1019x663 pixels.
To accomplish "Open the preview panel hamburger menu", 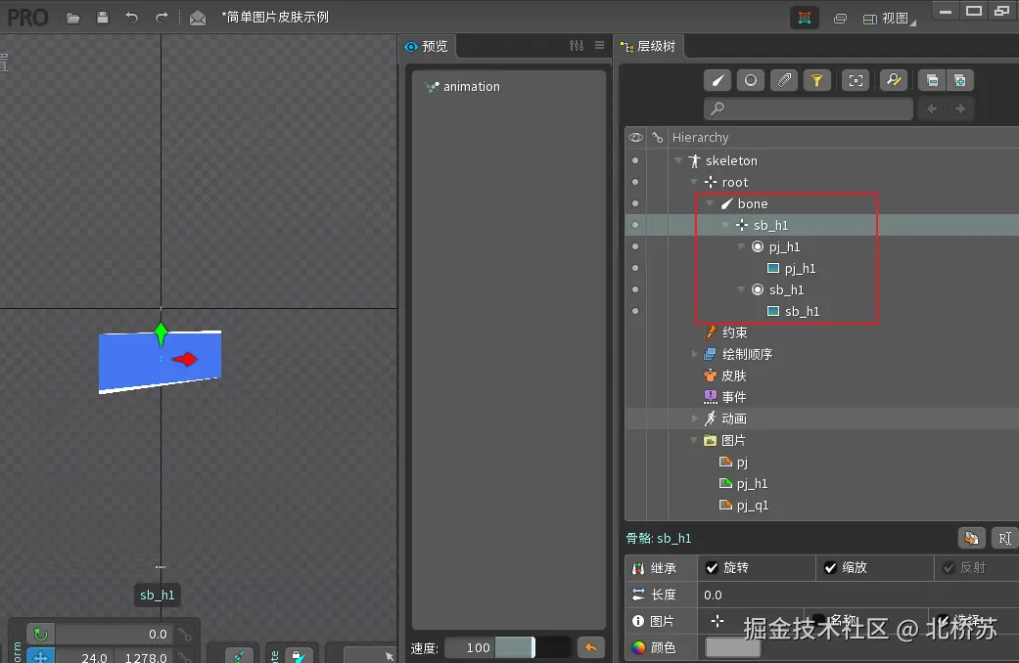I will (x=599, y=45).
